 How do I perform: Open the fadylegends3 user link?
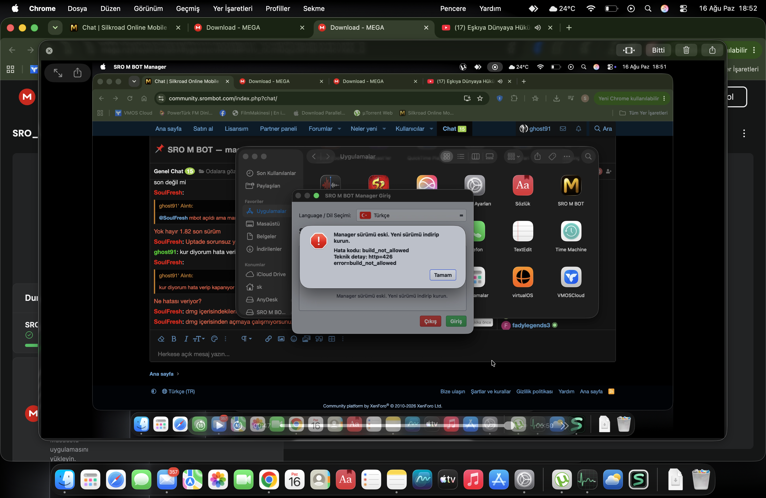click(x=531, y=325)
